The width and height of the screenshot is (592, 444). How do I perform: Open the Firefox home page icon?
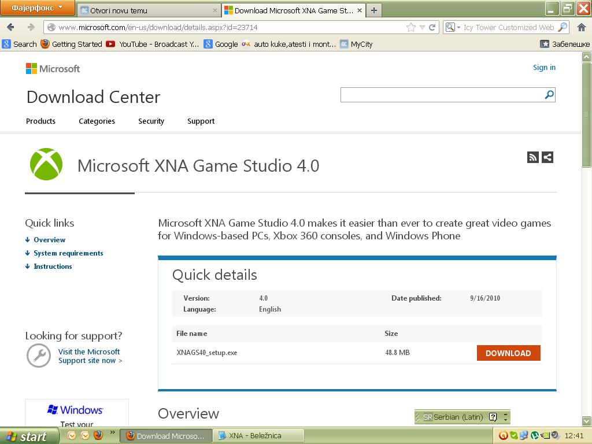(x=582, y=27)
